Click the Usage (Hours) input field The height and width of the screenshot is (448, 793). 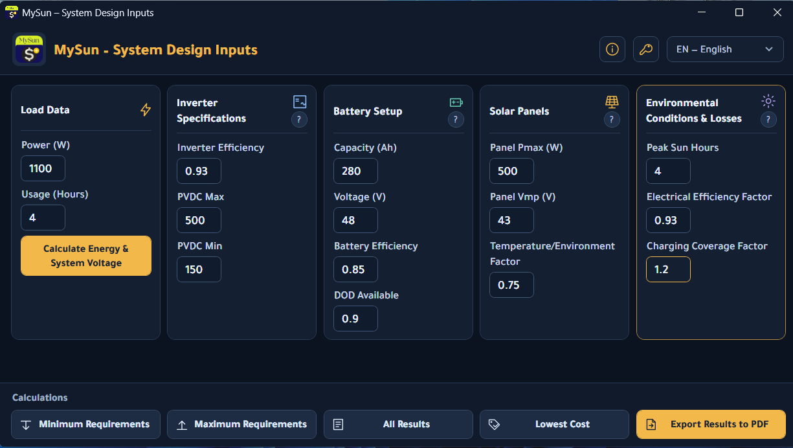[x=43, y=218]
